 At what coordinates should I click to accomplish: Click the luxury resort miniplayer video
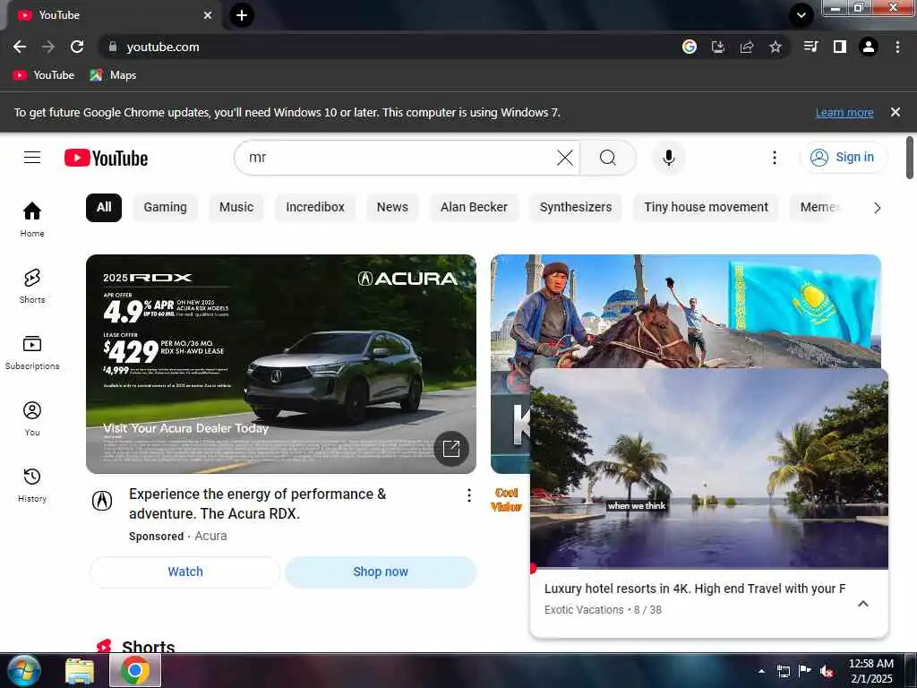click(709, 468)
